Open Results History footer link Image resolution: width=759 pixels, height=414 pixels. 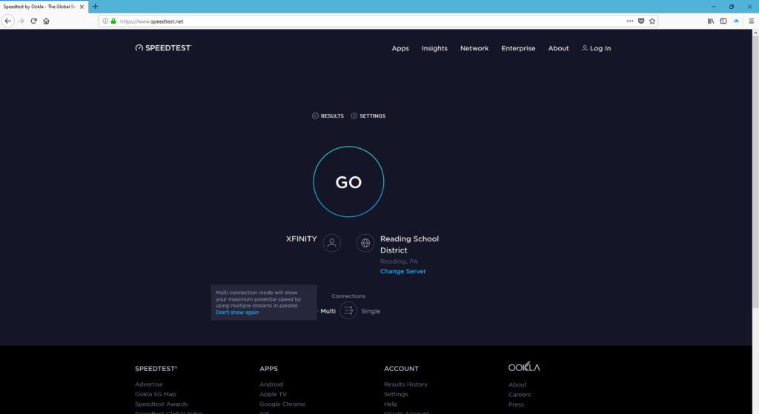point(405,384)
